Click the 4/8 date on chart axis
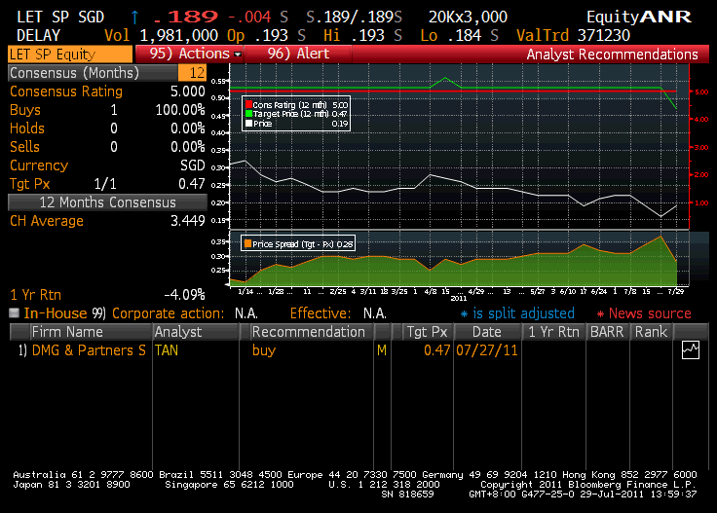 click(431, 291)
